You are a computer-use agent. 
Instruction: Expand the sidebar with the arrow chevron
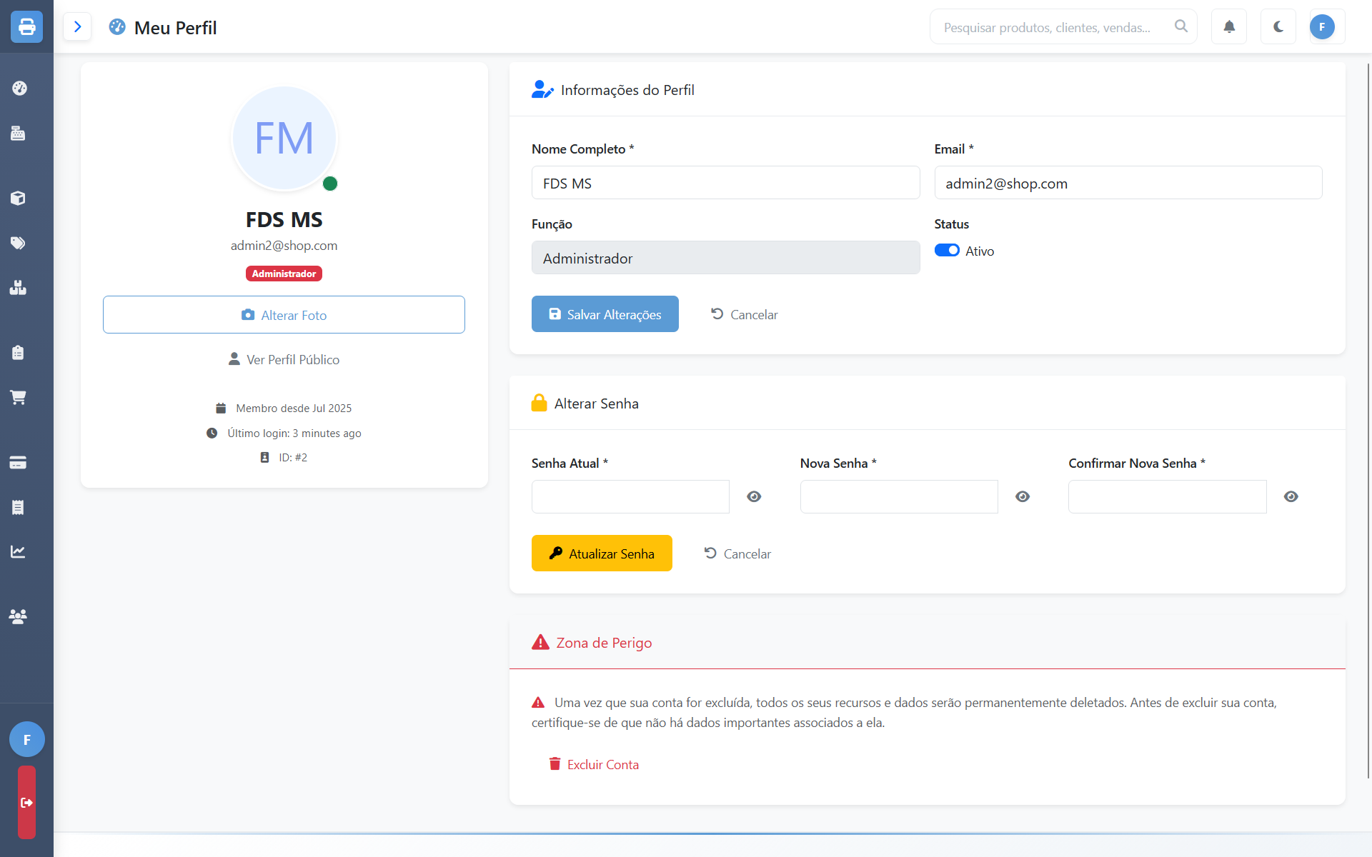[x=77, y=26]
